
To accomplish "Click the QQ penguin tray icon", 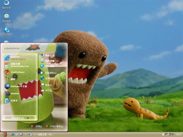I will 166,134.
